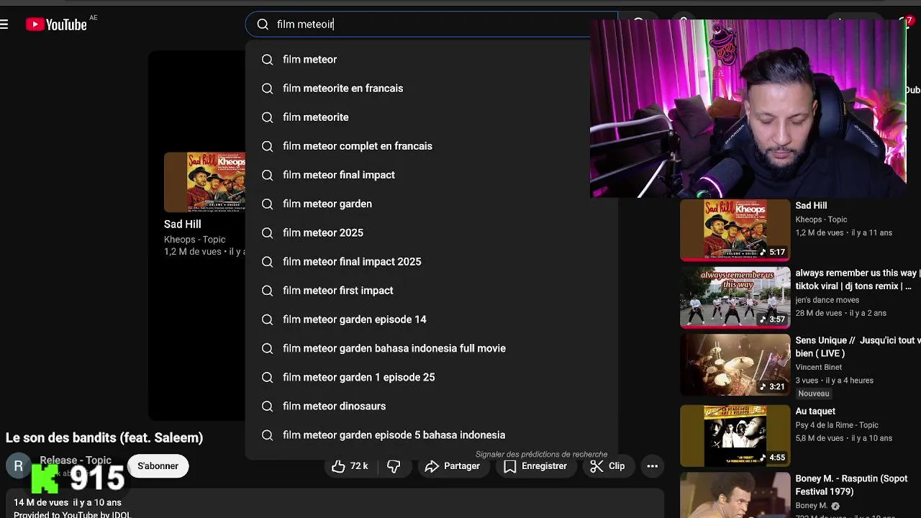Open always remember us this way thumbnail
Screen dimensions: 921x518
coord(735,297)
